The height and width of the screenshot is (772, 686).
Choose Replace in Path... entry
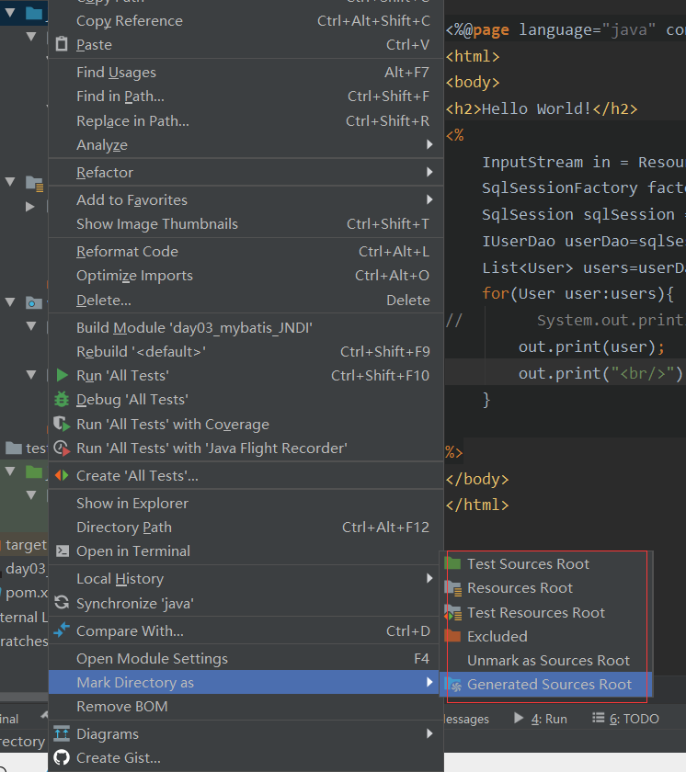pyautogui.click(x=246, y=120)
